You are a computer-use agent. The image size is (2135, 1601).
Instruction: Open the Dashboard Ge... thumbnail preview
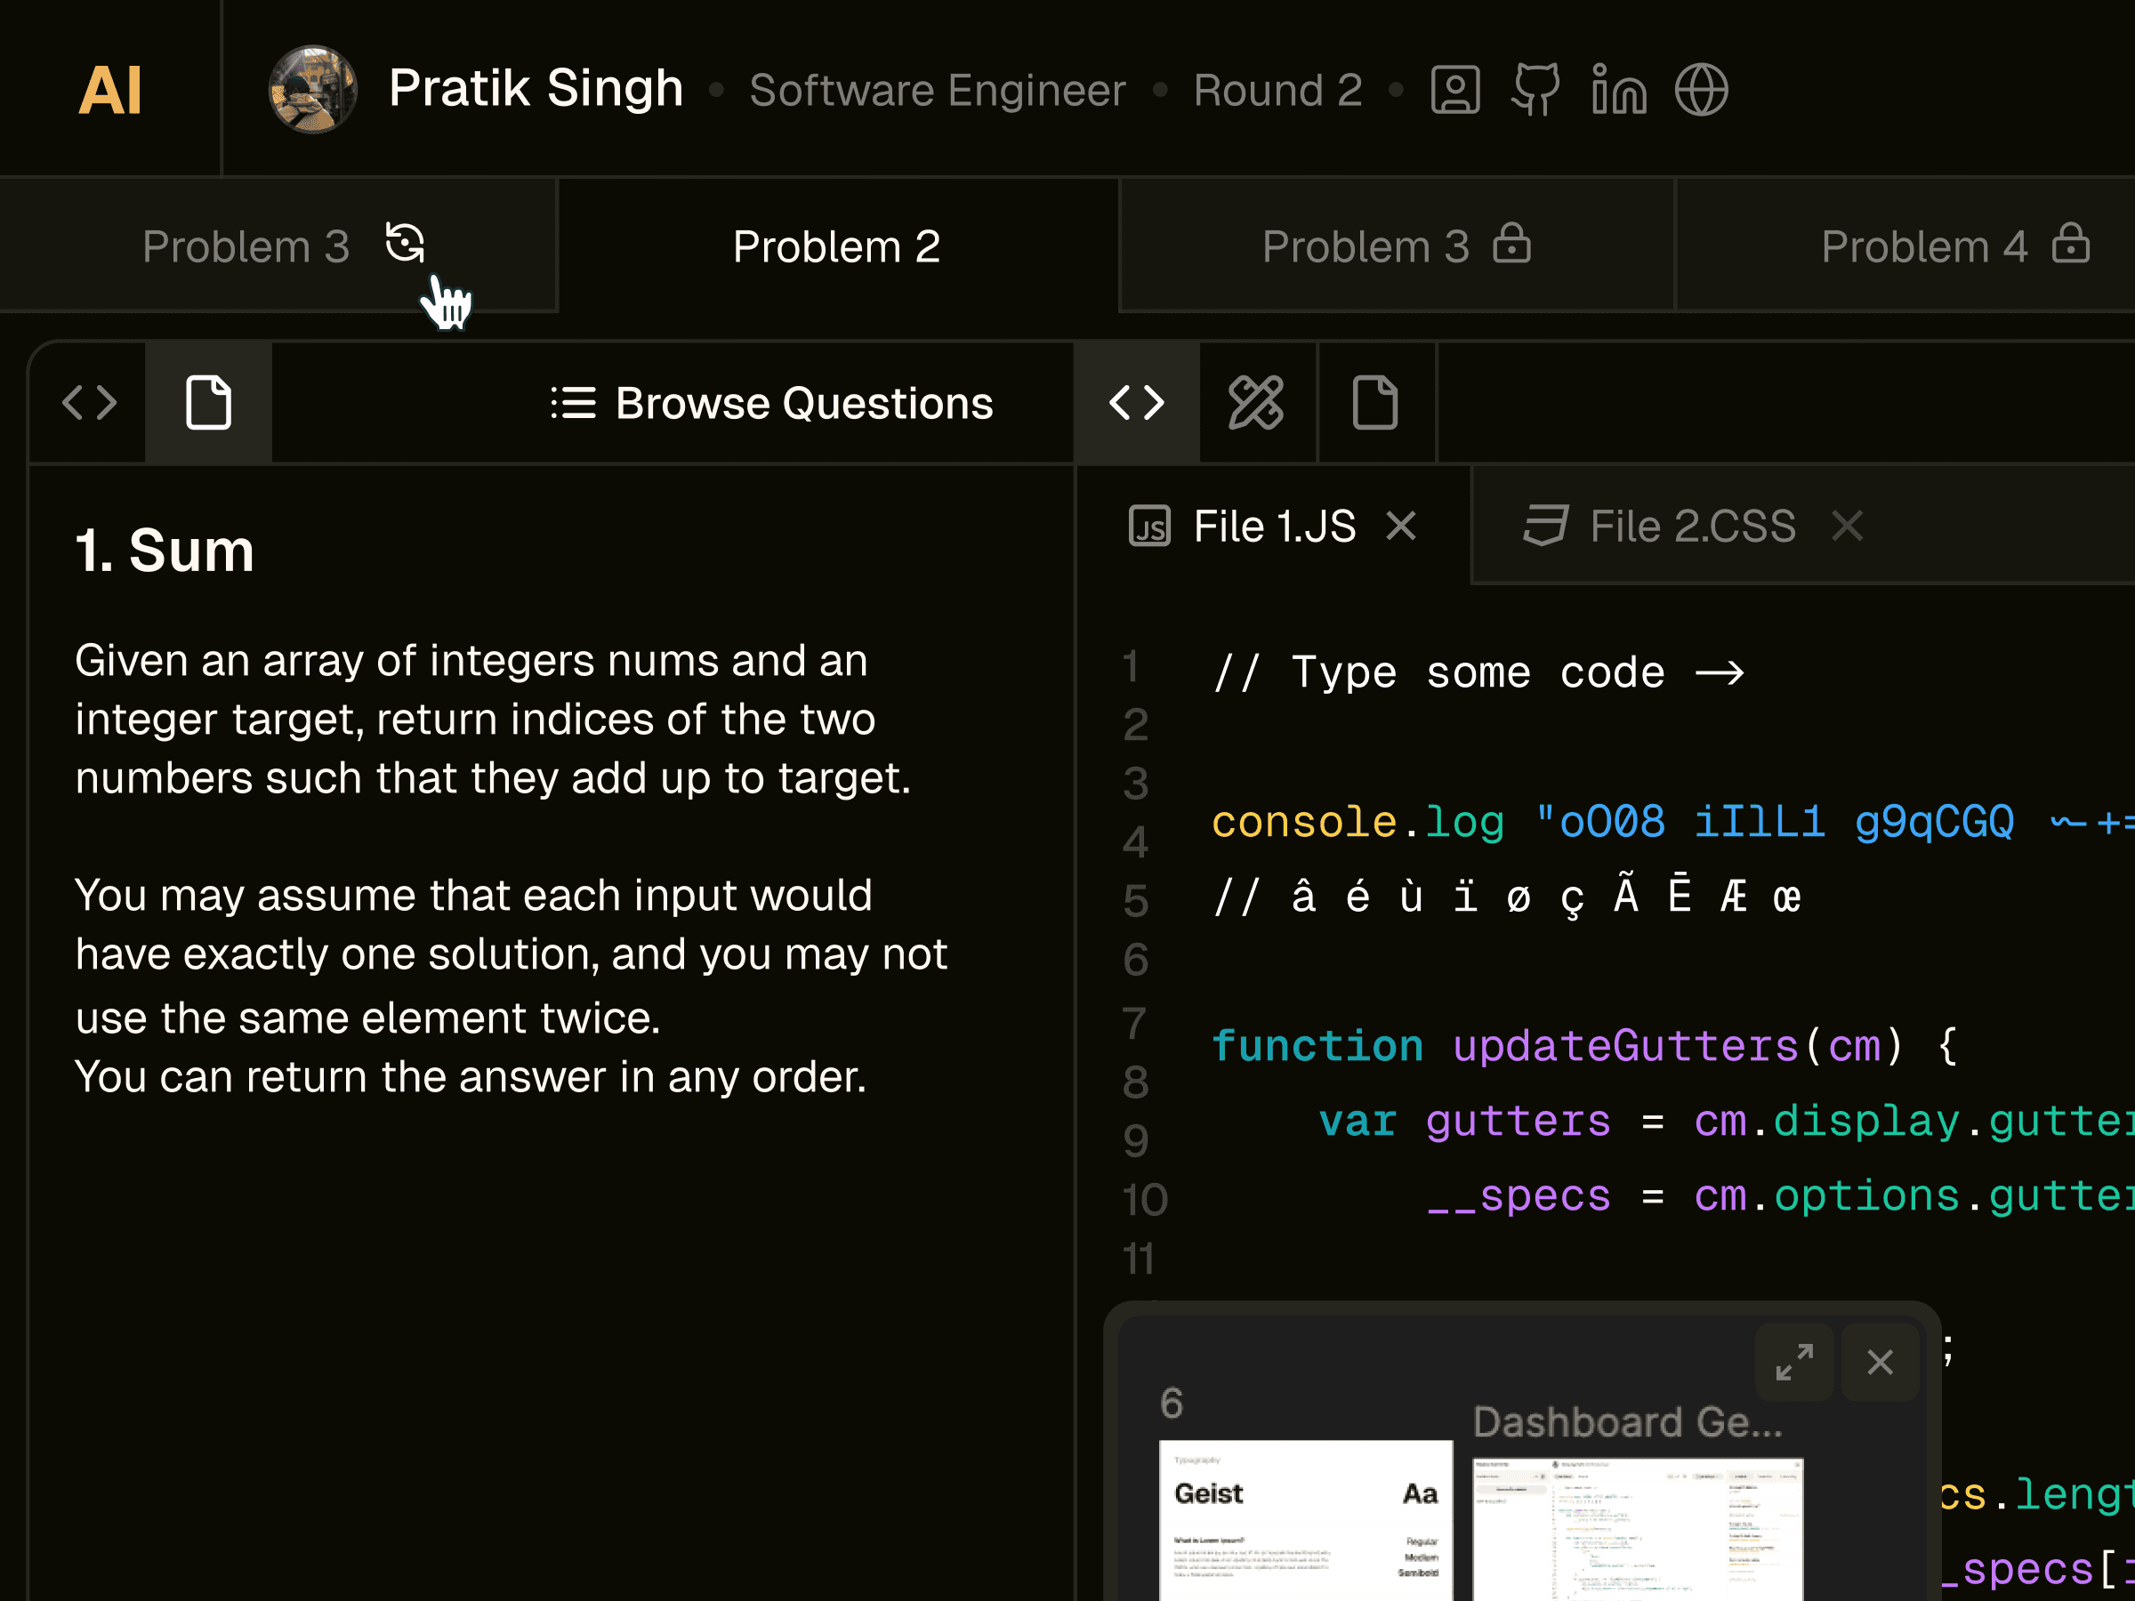coord(1638,1530)
